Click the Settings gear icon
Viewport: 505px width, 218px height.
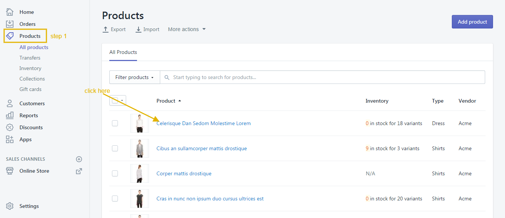point(10,206)
